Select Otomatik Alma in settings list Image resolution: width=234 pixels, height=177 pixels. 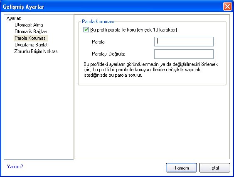pyautogui.click(x=29, y=25)
